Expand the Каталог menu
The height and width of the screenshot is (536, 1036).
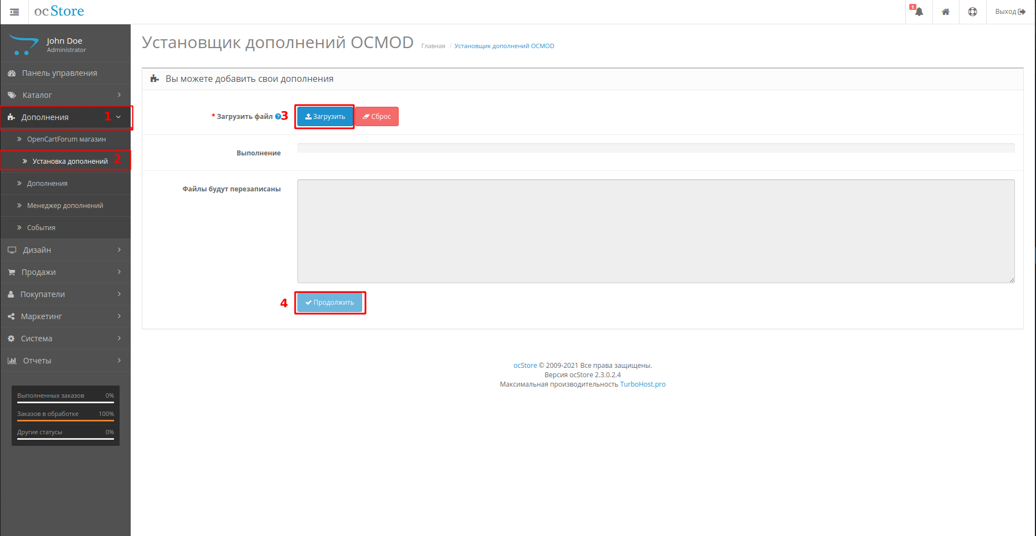pos(65,95)
